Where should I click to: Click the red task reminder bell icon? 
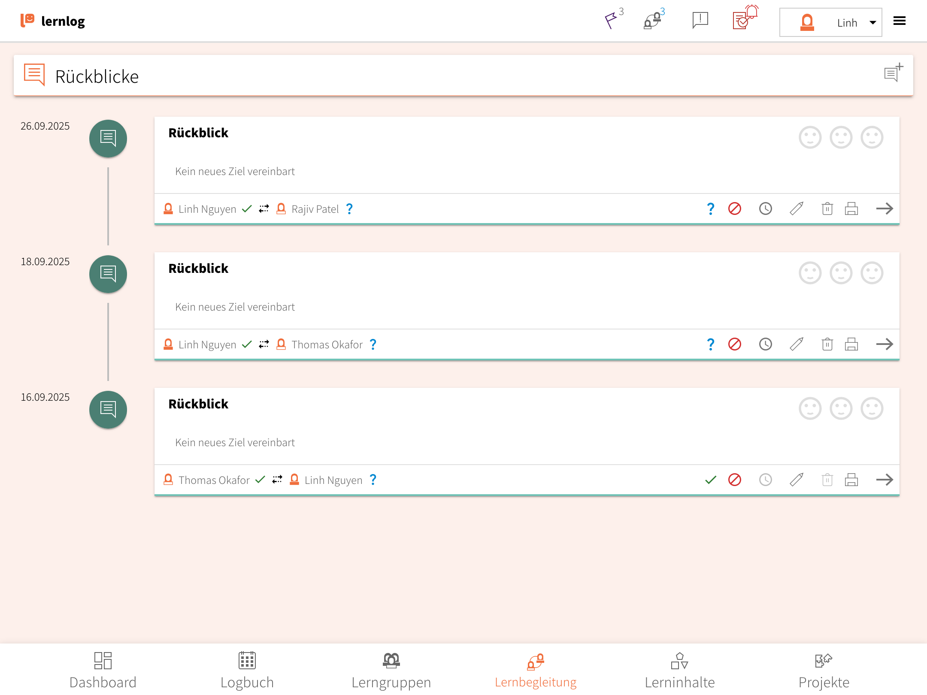point(745,18)
